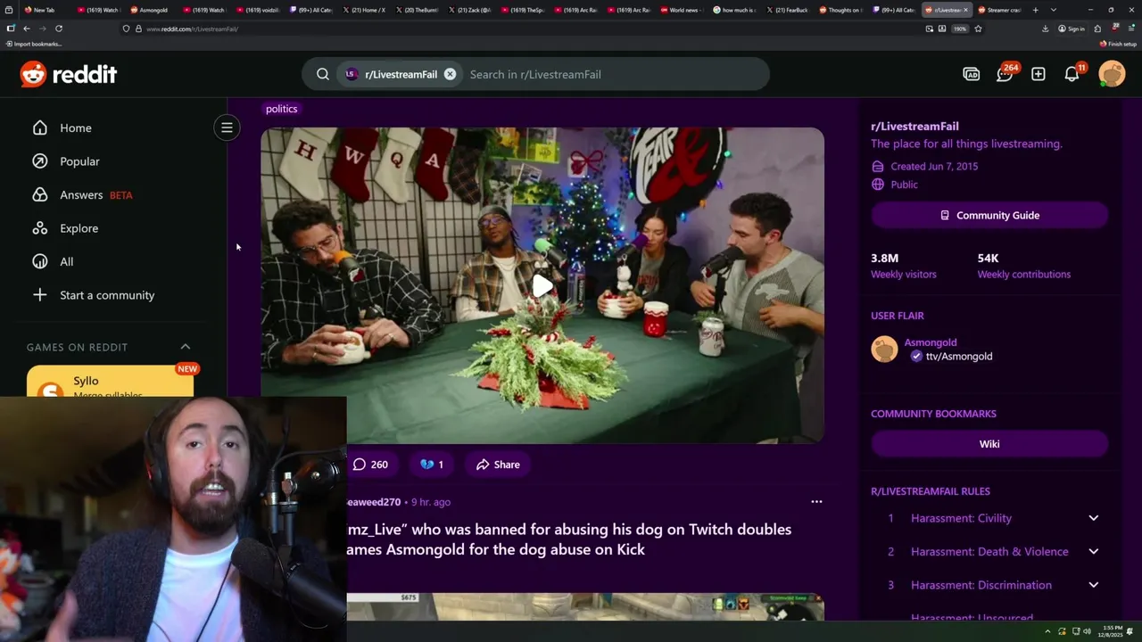
Task: Switch to the Asmongold tab
Action: click(x=150, y=10)
